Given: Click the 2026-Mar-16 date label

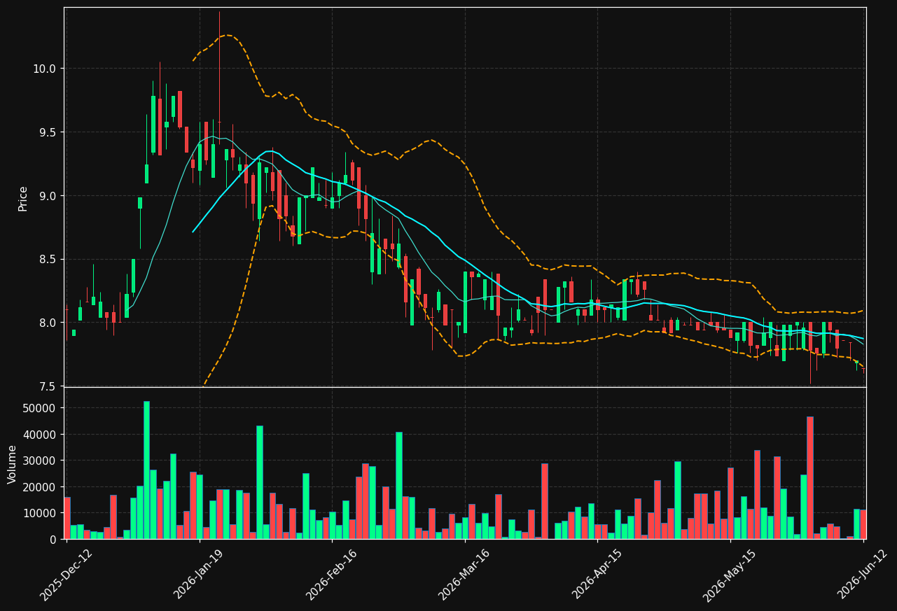Looking at the screenshot, I should [x=464, y=574].
